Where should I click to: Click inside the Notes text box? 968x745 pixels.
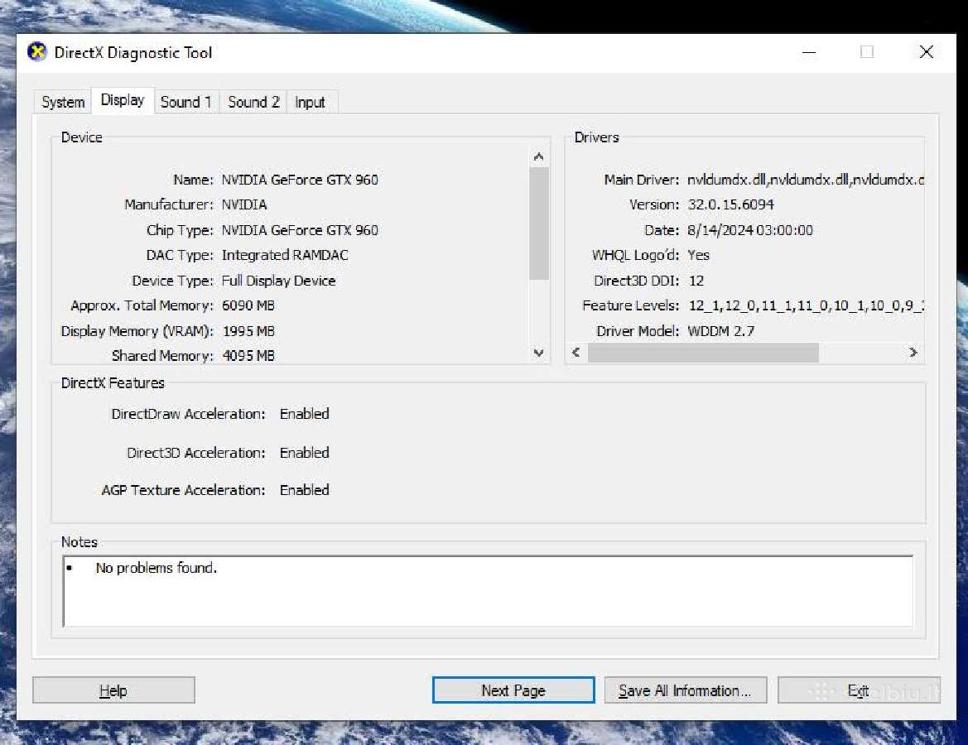point(488,591)
